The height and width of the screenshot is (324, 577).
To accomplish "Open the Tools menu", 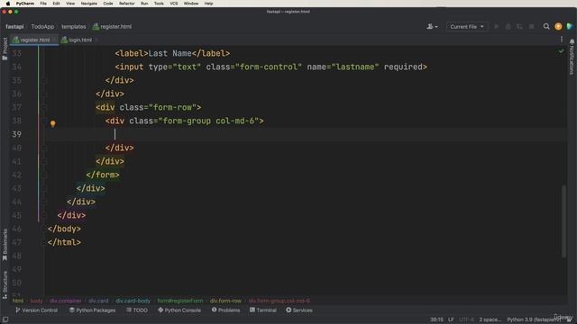I will (159, 4).
